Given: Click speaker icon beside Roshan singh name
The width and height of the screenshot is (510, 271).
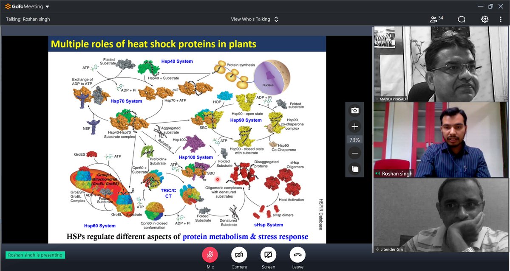Looking at the screenshot, I should click(377, 173).
